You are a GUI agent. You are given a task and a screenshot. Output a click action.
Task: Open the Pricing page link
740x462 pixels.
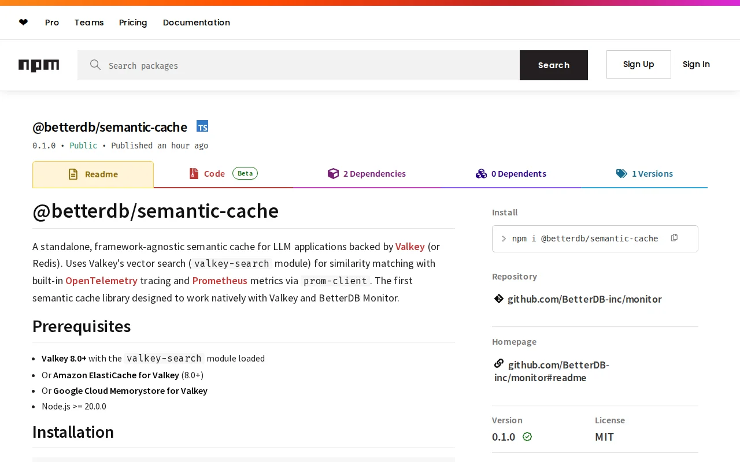pyautogui.click(x=133, y=23)
